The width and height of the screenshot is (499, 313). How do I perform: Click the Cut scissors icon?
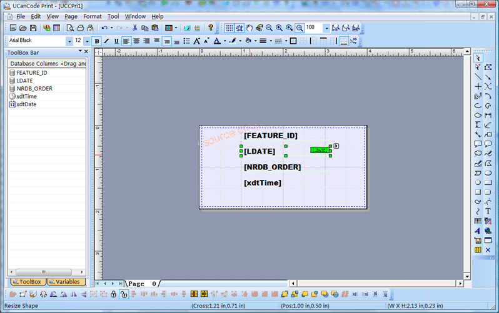point(134,28)
